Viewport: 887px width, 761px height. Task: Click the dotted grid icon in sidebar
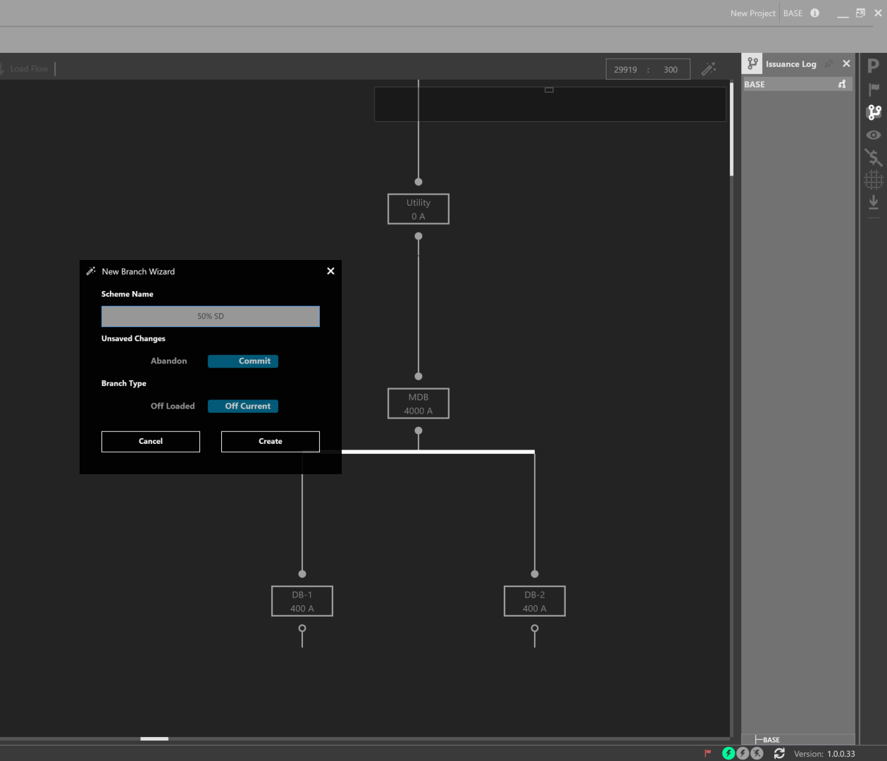click(x=874, y=180)
